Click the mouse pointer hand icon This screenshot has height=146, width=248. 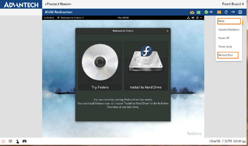click(17, 141)
